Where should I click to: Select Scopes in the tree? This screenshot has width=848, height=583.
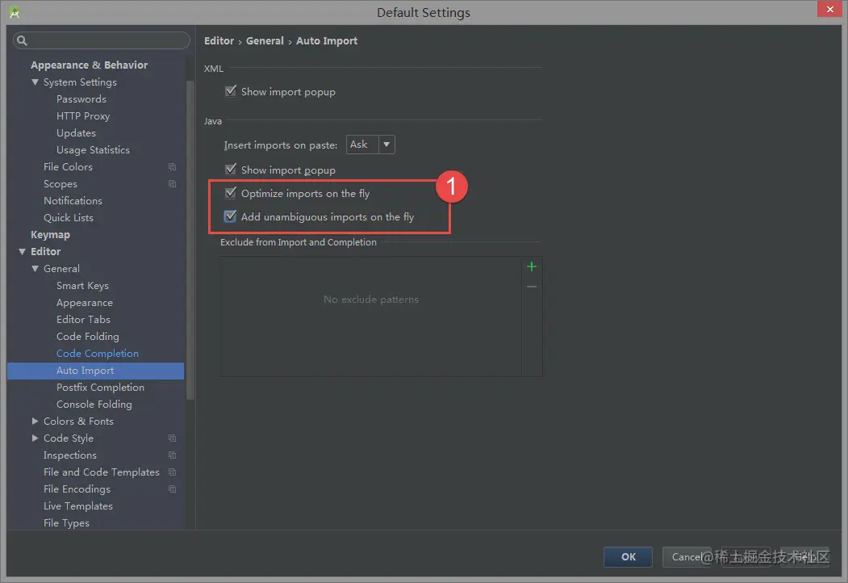(x=61, y=184)
